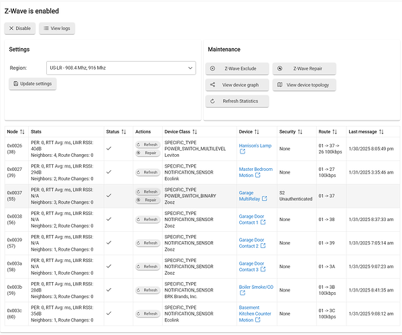Run Z-Wave Repair
The image size is (402, 335).
point(304,68)
